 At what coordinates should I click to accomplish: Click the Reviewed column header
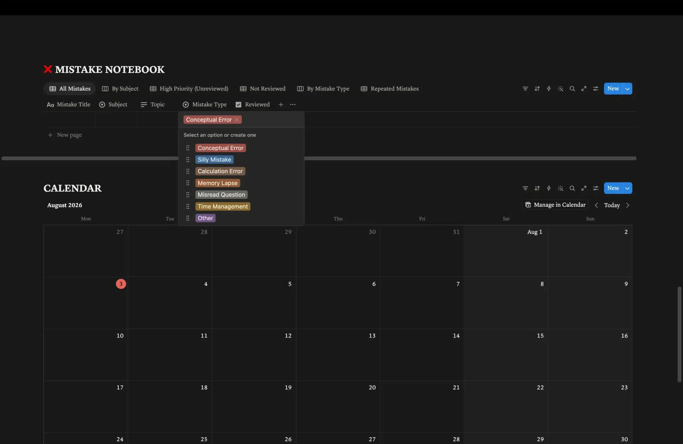click(253, 105)
